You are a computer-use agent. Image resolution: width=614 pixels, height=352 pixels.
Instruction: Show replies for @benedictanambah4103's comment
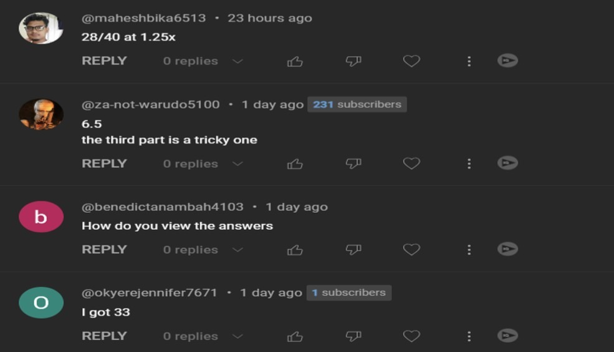[237, 250]
